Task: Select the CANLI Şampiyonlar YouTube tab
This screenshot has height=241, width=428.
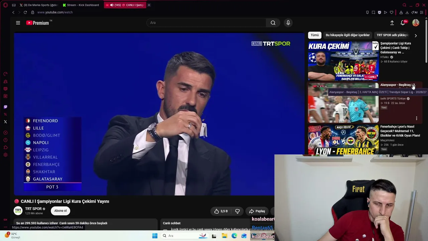Action: coord(125,5)
